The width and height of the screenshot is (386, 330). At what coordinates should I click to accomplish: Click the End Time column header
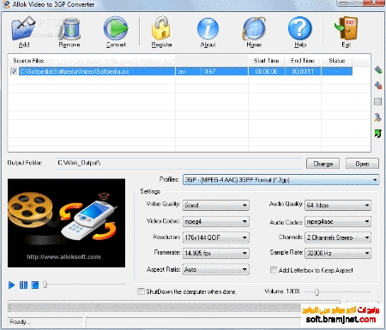(303, 61)
